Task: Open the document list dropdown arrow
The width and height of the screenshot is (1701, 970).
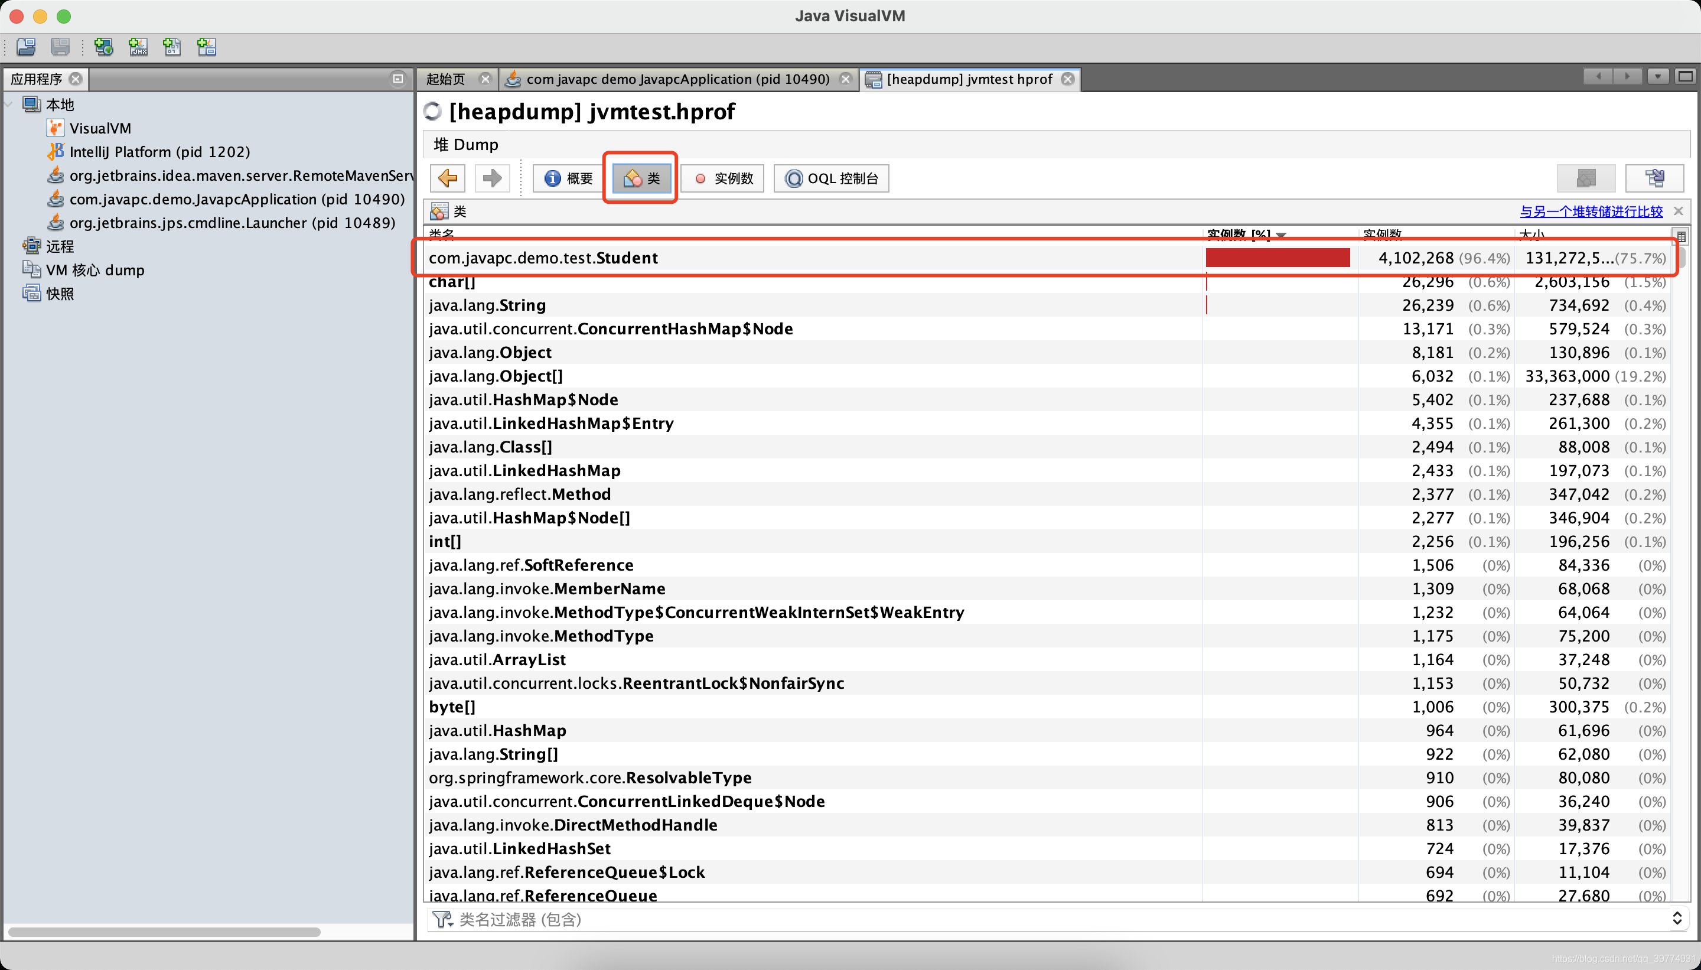Action: click(1657, 77)
